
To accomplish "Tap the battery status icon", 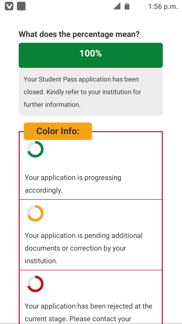I will [127, 6].
